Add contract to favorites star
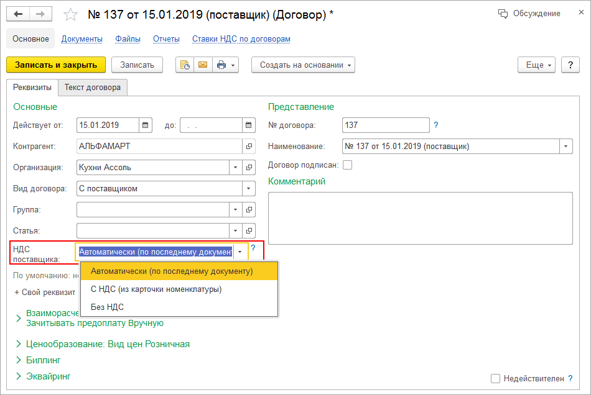This screenshot has width=591, height=395. point(71,14)
